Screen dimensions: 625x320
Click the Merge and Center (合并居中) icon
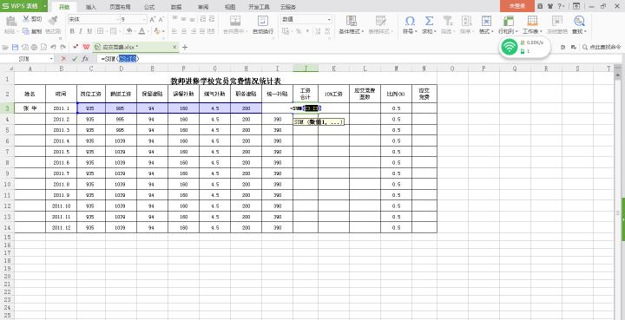pyautogui.click(x=235, y=21)
